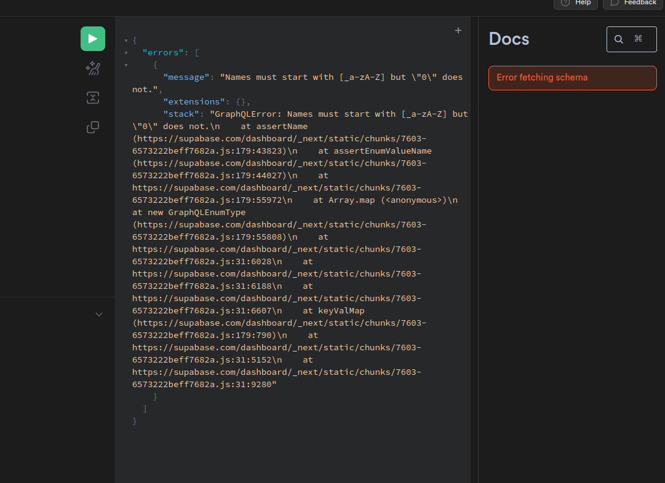This screenshot has height=483, width=665.
Task: Open the Feedback button in the top bar
Action: pyautogui.click(x=633, y=3)
